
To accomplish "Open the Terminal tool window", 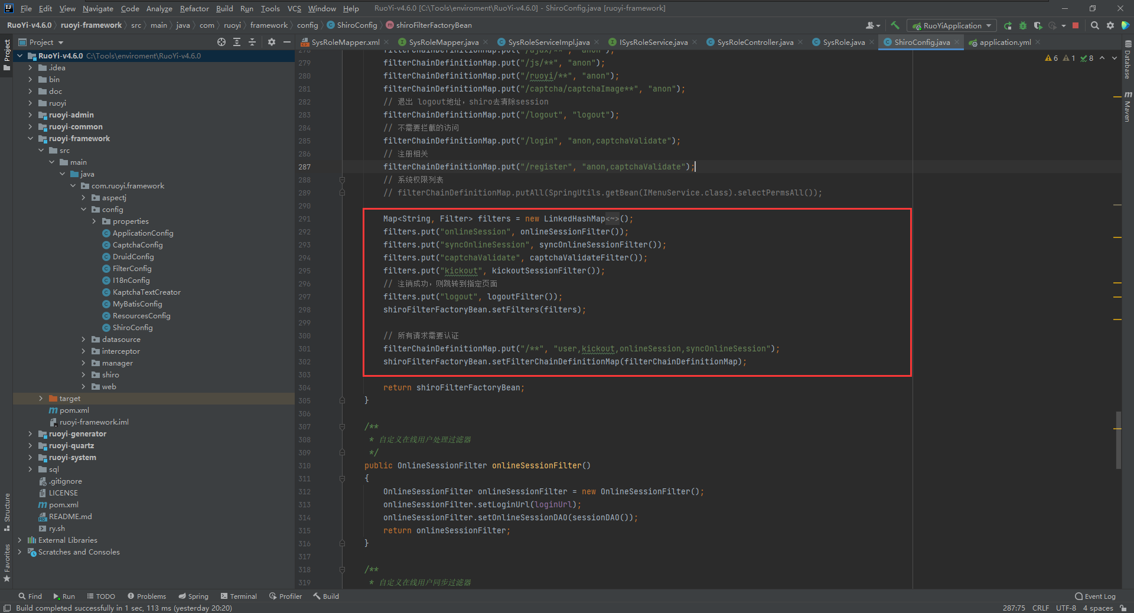I will [x=239, y=596].
